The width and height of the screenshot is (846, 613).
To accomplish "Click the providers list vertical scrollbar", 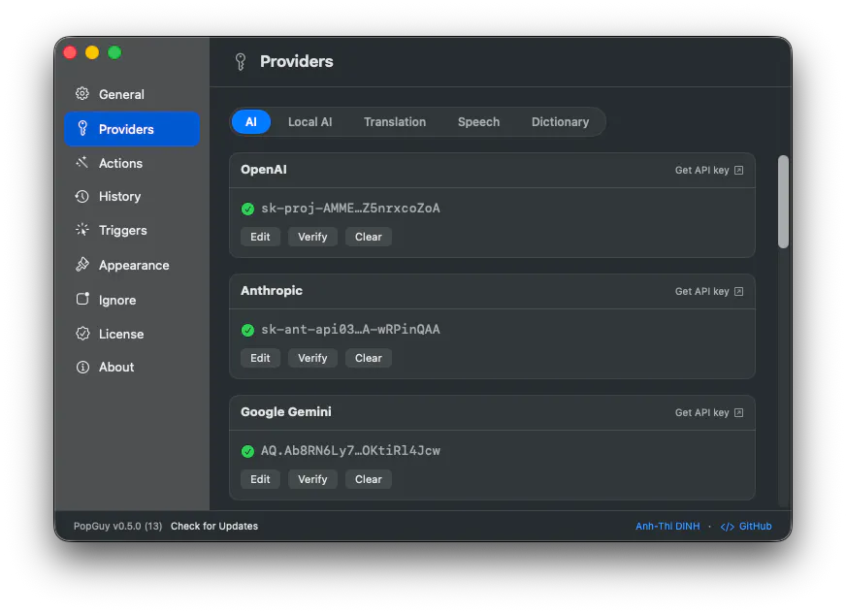I will coord(783,202).
